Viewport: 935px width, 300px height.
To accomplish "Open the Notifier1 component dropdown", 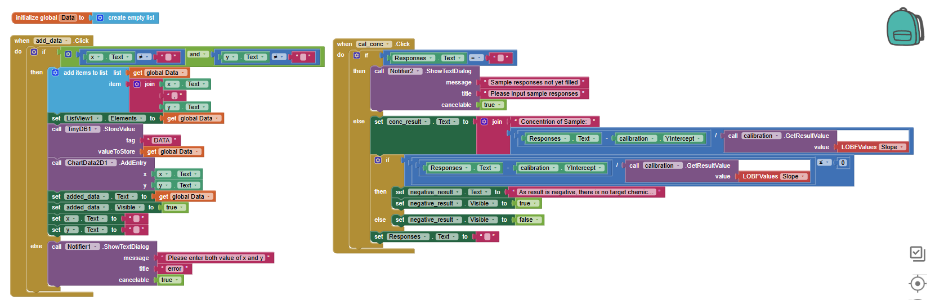I will tap(83, 247).
